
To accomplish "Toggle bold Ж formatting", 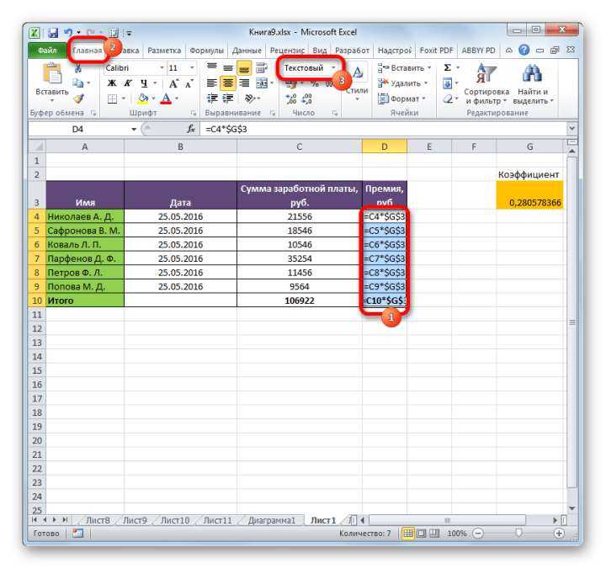I will 112,83.
